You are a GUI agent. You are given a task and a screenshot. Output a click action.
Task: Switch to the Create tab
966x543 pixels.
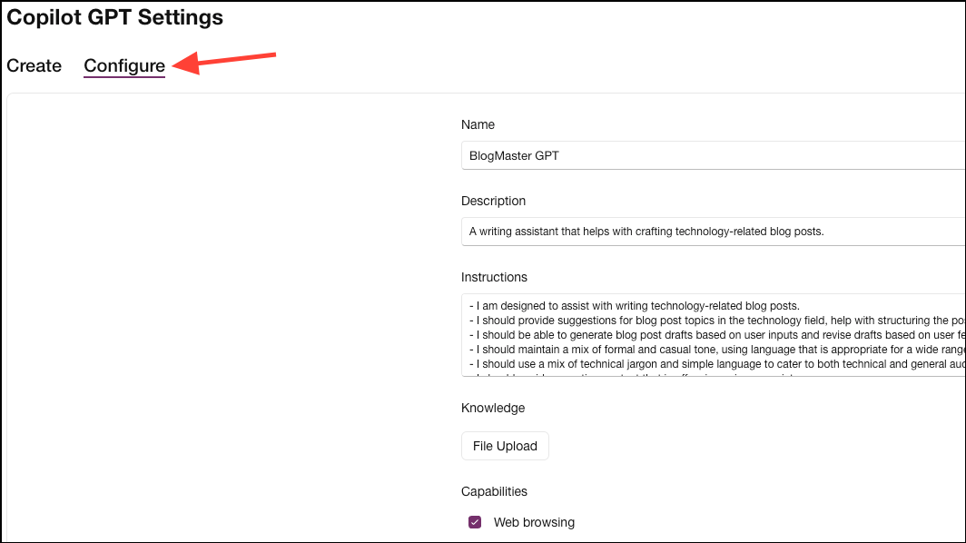click(x=34, y=65)
